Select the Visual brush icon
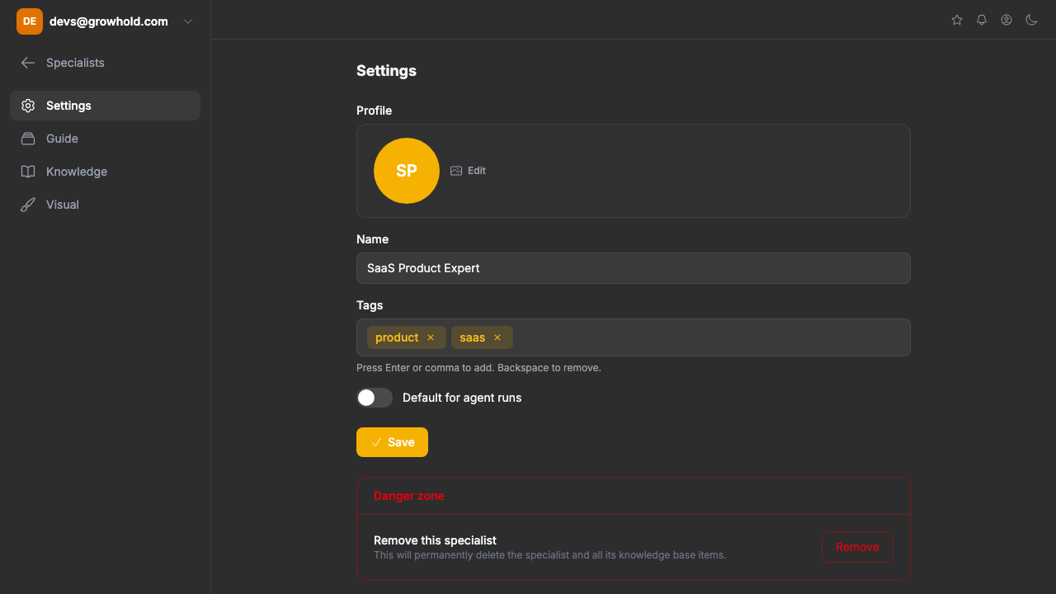This screenshot has width=1056, height=594. point(28,205)
